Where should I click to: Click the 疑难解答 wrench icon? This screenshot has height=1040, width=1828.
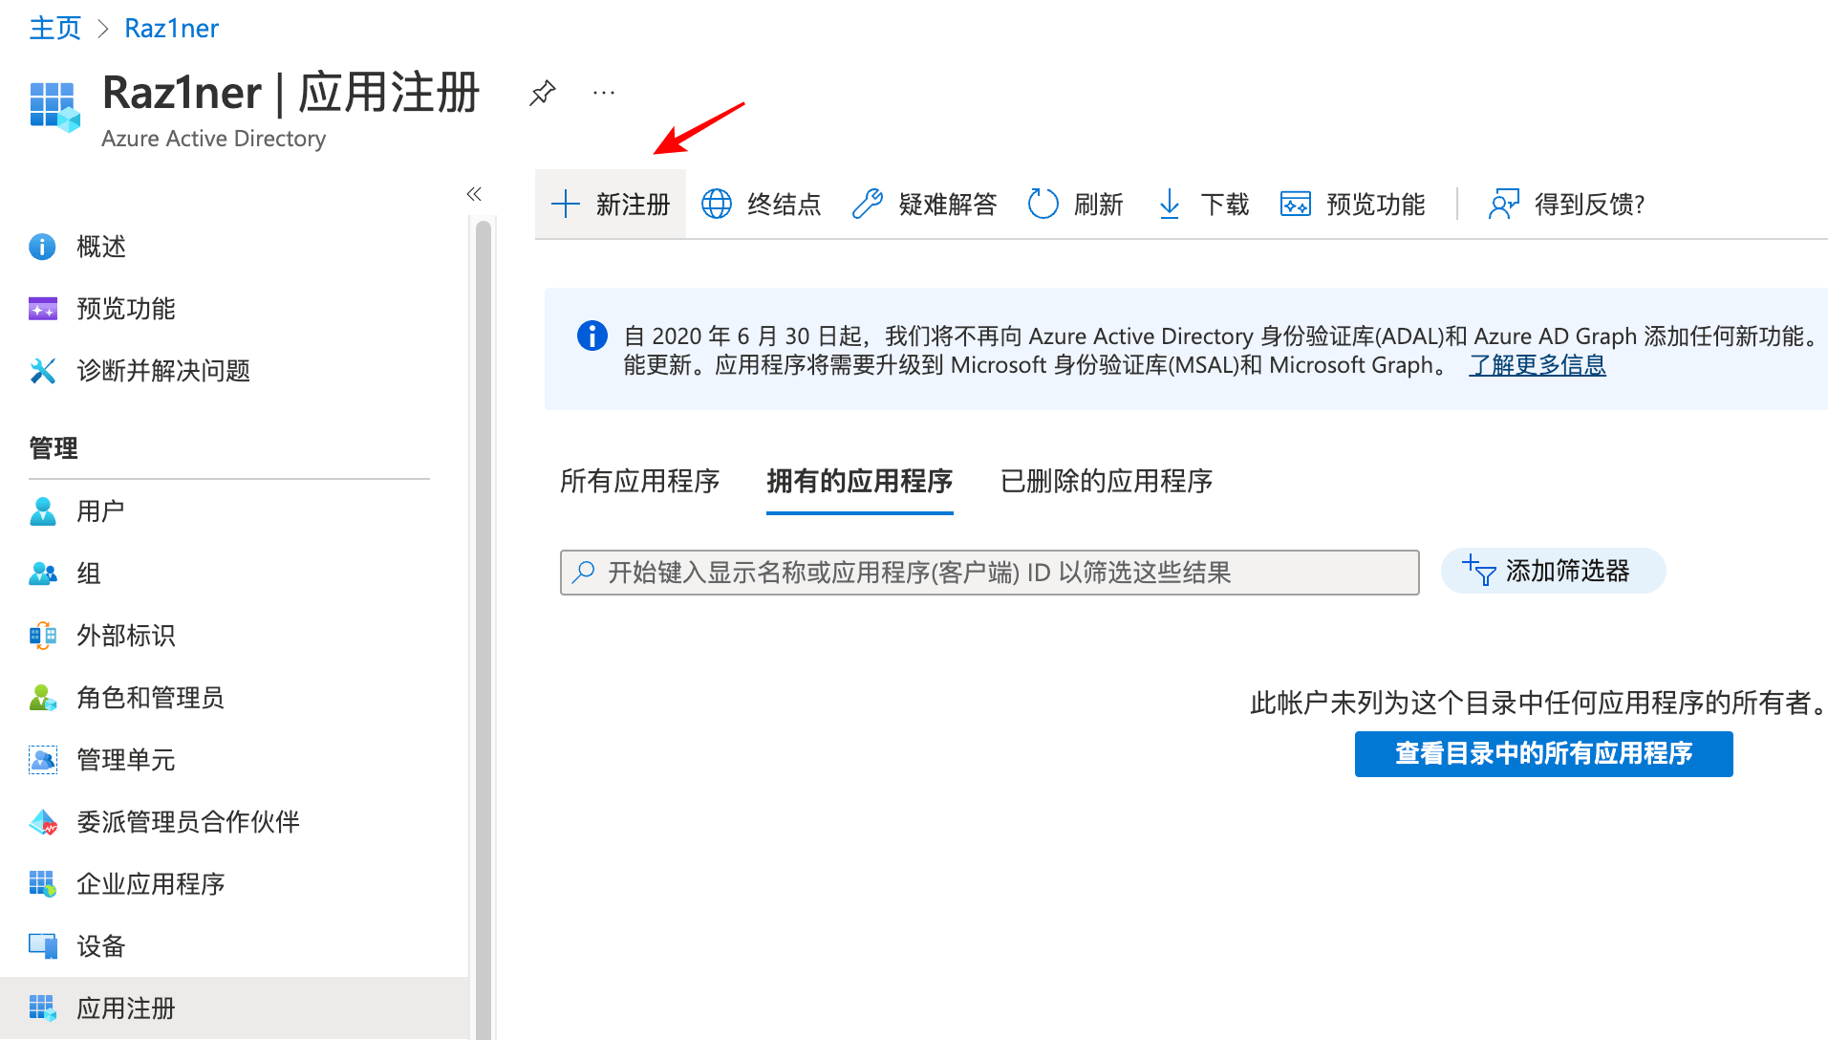(867, 204)
